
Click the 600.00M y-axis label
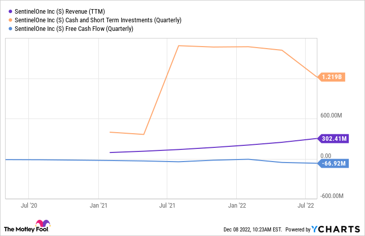click(x=331, y=115)
